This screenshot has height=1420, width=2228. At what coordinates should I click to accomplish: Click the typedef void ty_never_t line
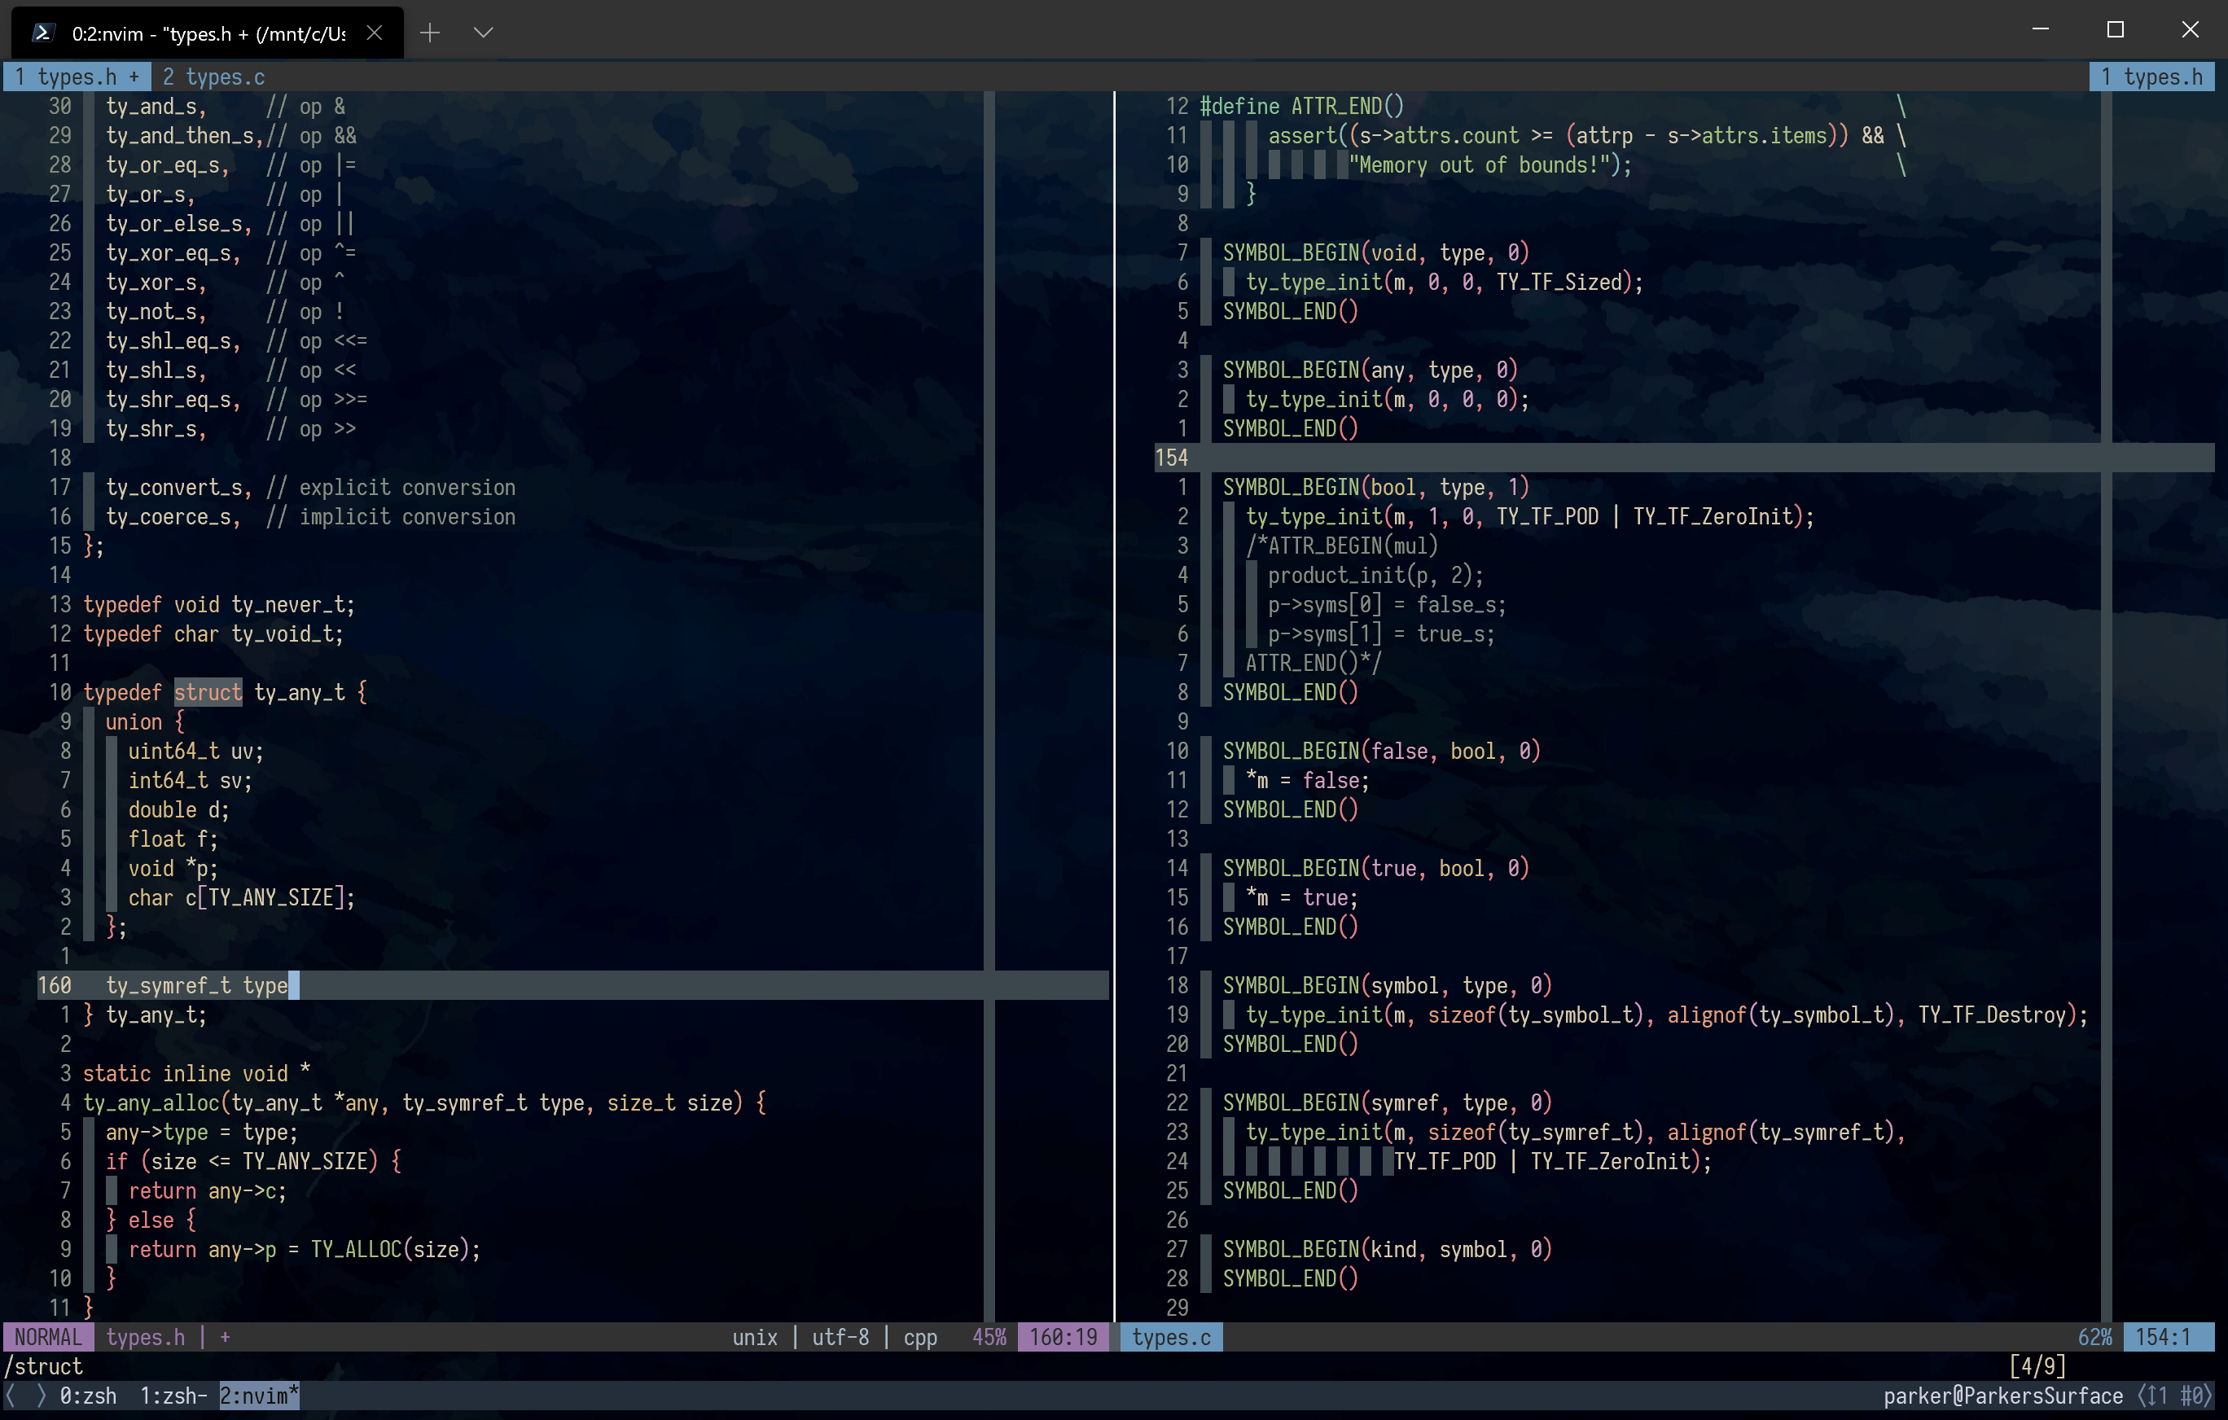219,604
